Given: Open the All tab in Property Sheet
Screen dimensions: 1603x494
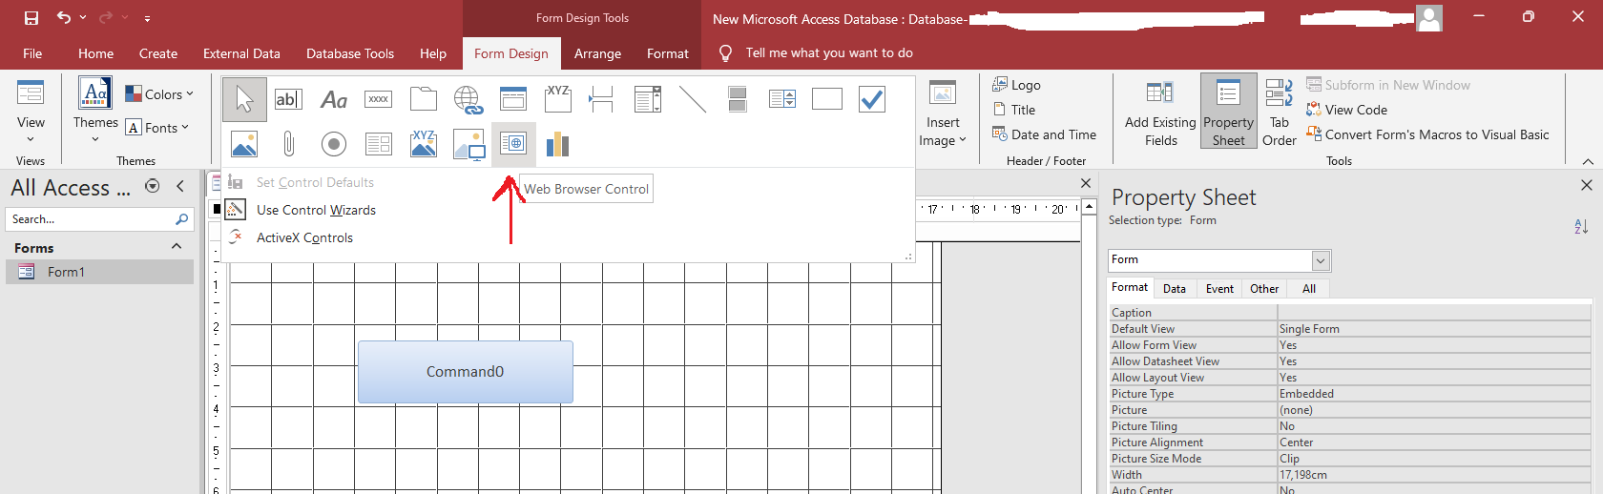Looking at the screenshot, I should [x=1309, y=288].
